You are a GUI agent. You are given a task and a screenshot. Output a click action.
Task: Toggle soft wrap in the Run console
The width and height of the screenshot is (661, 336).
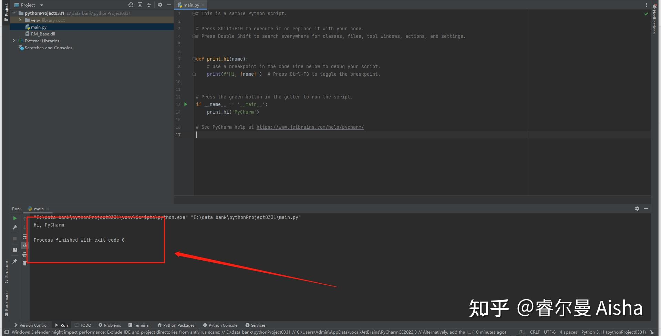(x=25, y=237)
